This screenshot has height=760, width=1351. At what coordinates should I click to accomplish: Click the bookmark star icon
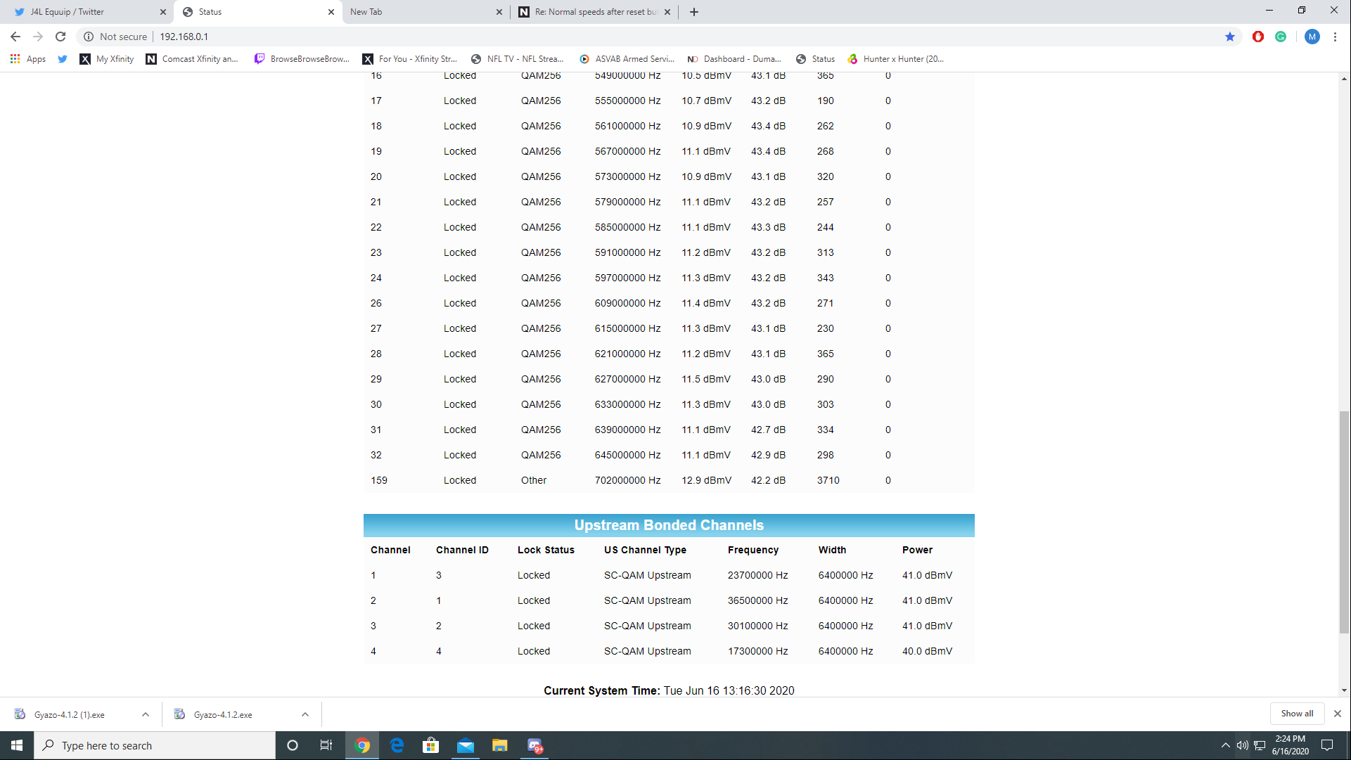(x=1229, y=37)
